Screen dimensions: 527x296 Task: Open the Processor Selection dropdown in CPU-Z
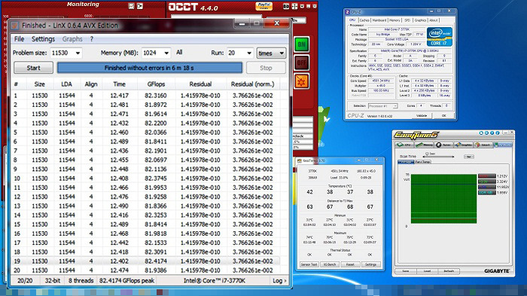(382, 106)
